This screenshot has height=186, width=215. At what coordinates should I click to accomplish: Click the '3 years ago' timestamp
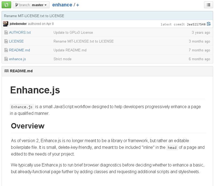point(201,33)
